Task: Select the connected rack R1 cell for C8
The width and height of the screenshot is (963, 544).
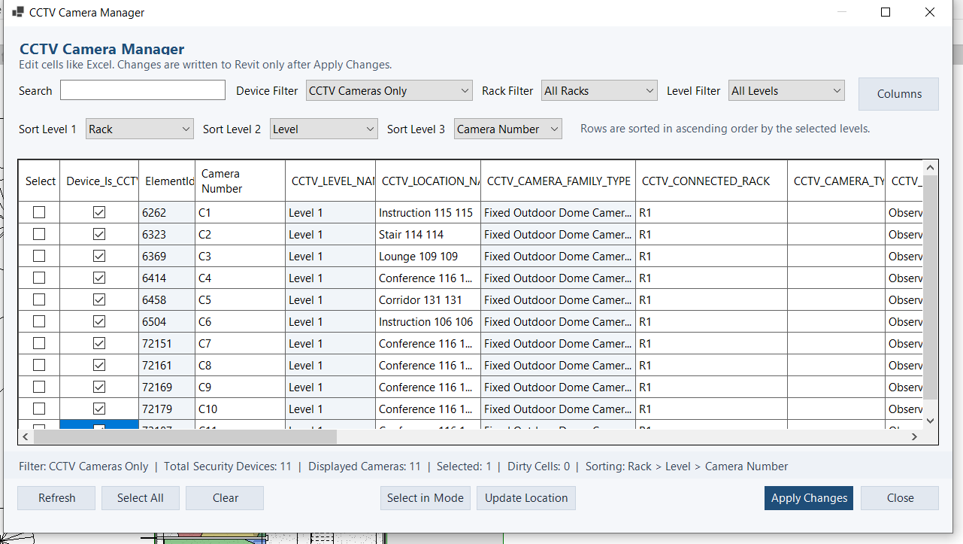Action: click(x=711, y=365)
